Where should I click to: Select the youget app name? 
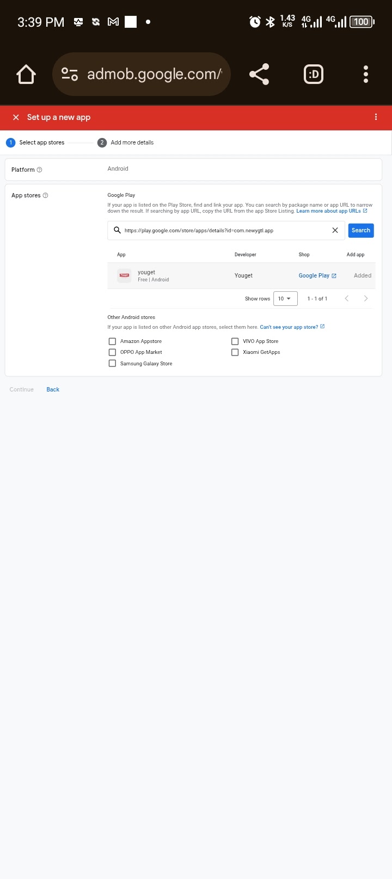pyautogui.click(x=146, y=272)
